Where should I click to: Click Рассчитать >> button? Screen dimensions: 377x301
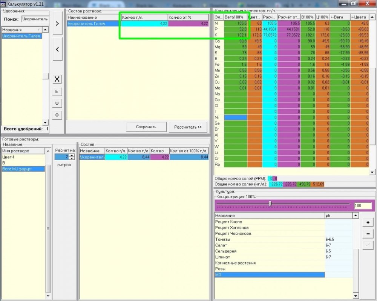[x=188, y=127]
